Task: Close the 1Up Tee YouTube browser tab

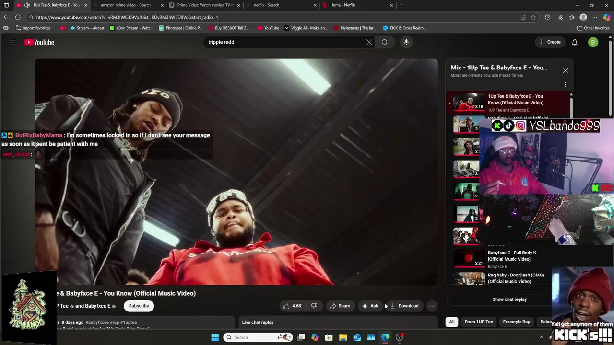Action: click(86, 5)
